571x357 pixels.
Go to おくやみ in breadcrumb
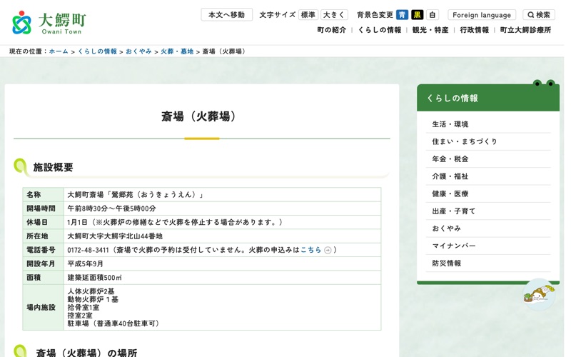point(138,51)
